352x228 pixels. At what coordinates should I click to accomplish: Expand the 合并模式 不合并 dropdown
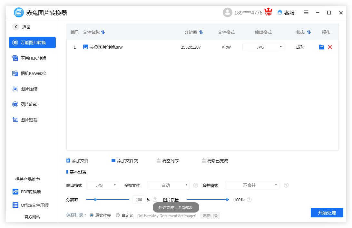click(252, 185)
